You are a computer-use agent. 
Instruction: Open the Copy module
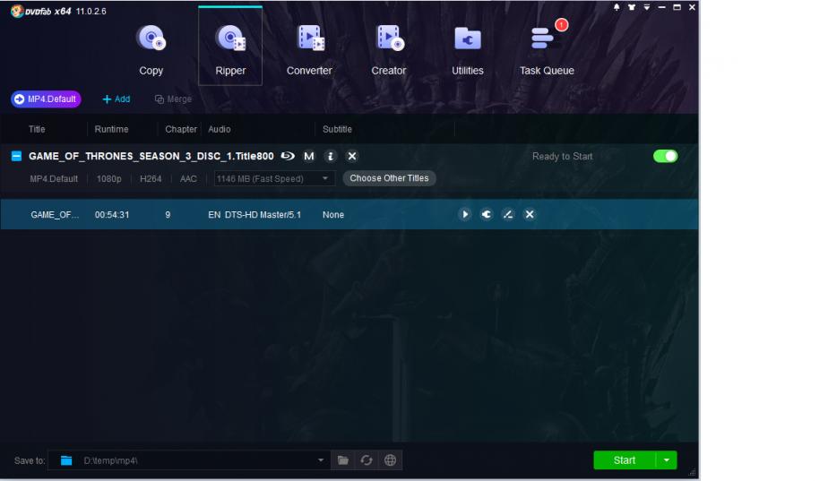[151, 49]
